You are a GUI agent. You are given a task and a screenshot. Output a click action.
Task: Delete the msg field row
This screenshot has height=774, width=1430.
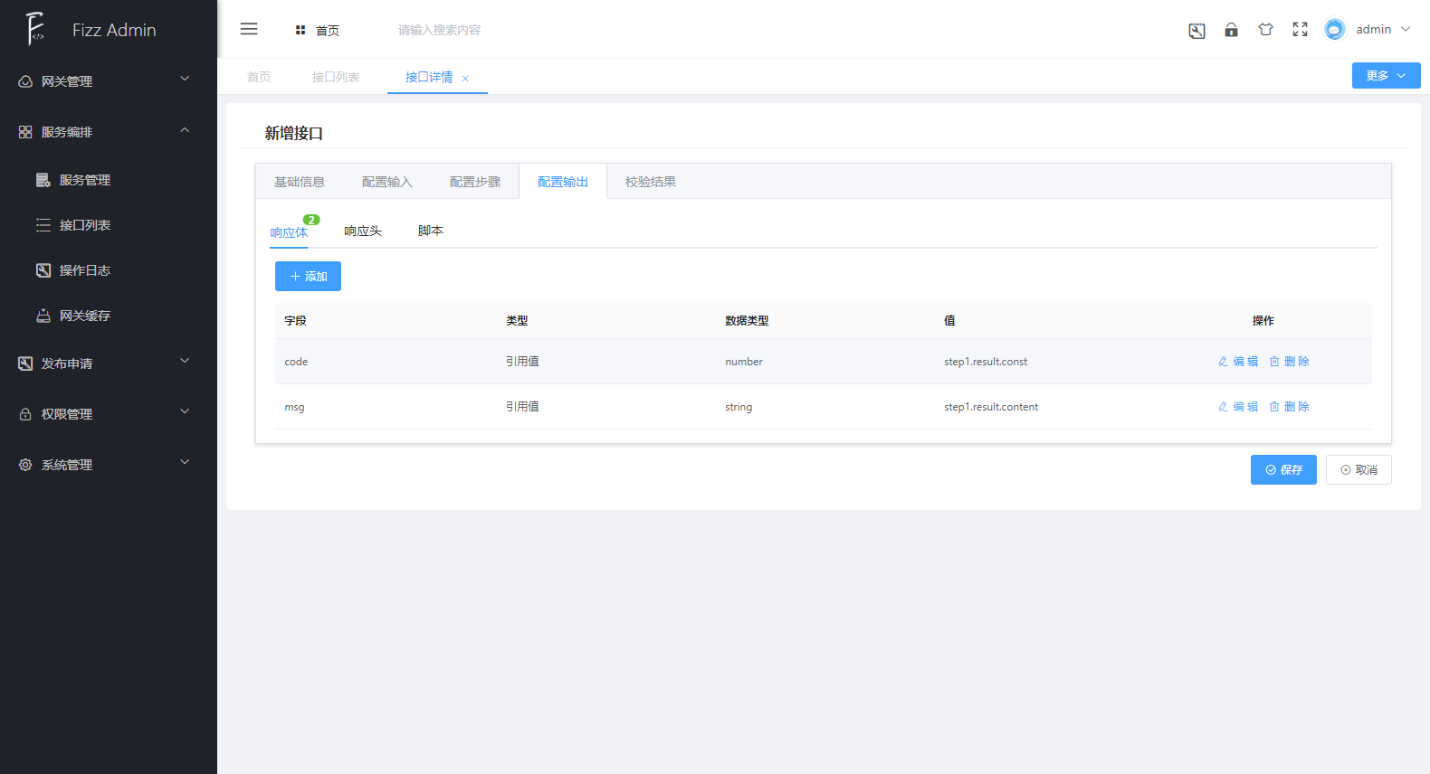coord(1289,407)
